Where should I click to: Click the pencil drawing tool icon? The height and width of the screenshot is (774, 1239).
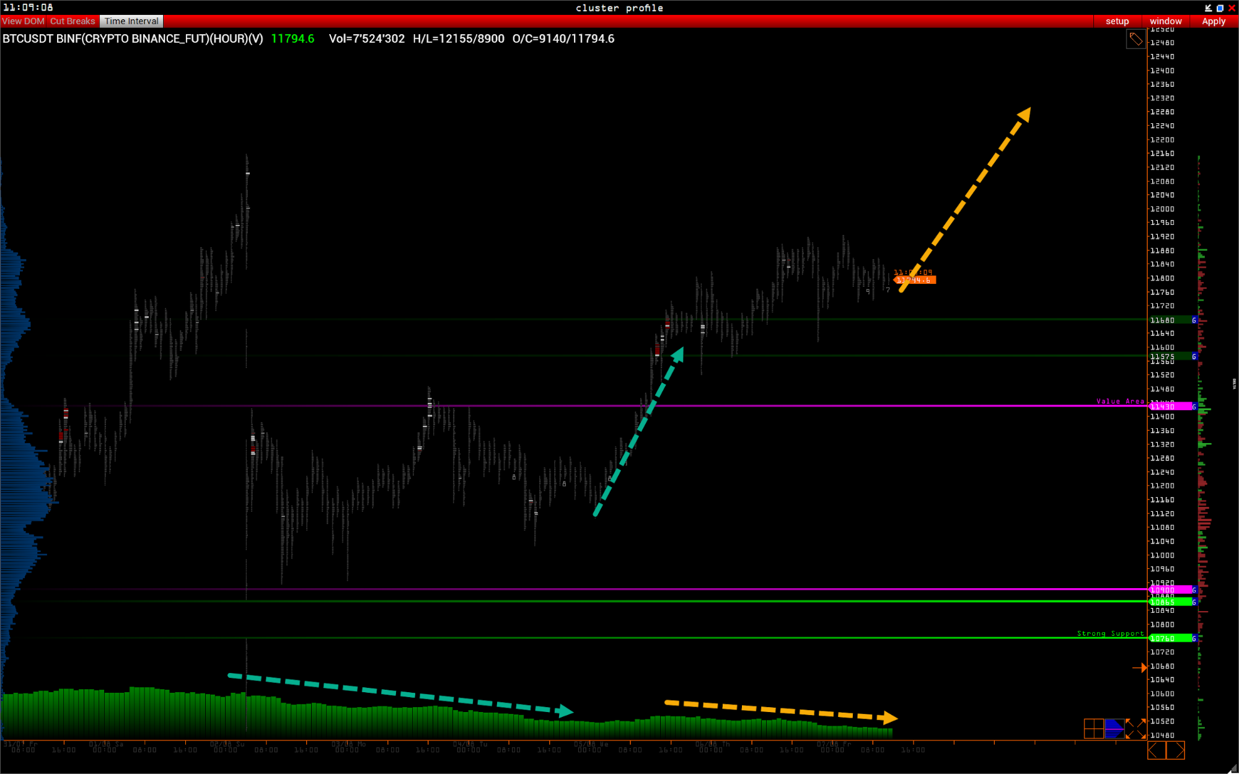click(x=1135, y=39)
